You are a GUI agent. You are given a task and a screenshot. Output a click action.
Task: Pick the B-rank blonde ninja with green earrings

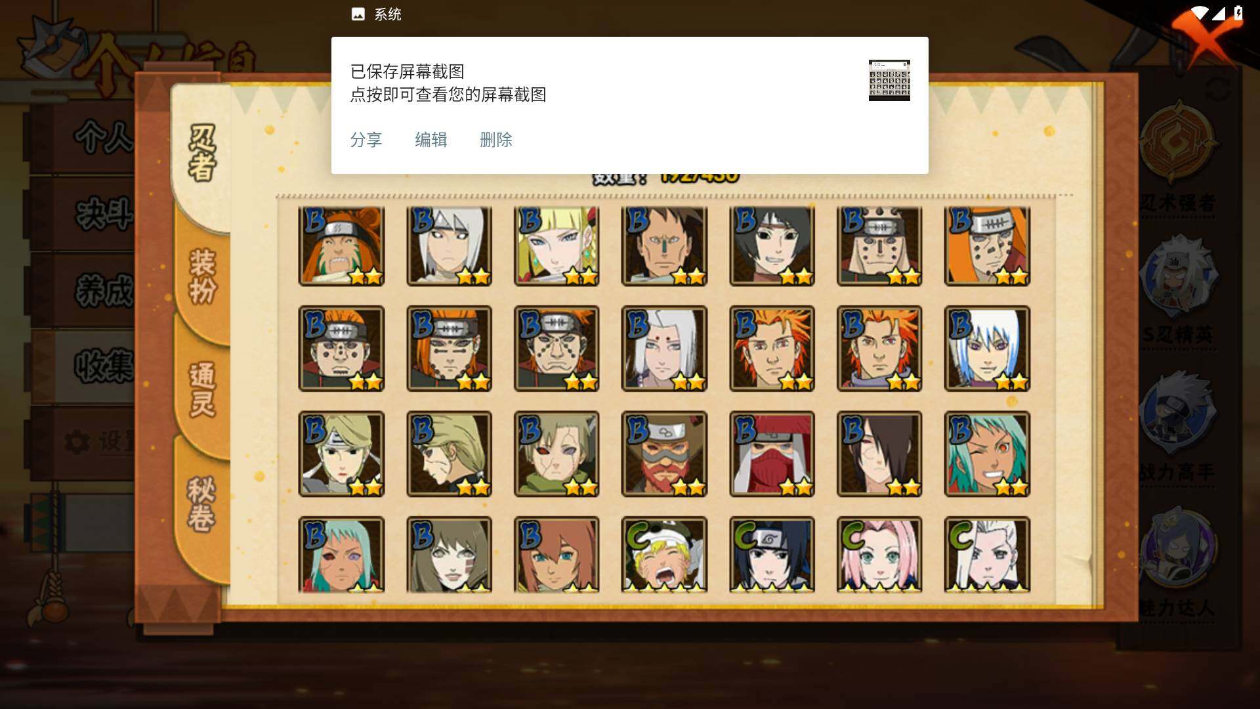point(556,246)
